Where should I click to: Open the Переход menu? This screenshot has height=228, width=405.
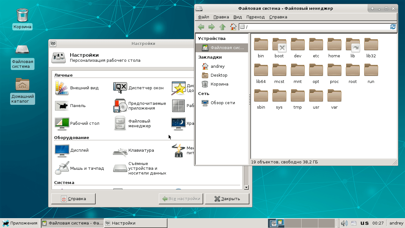point(255,17)
